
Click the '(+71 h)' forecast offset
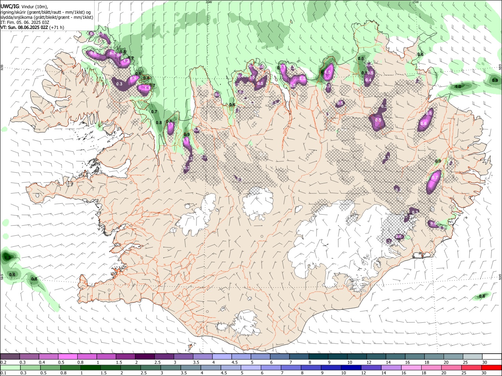coord(57,27)
